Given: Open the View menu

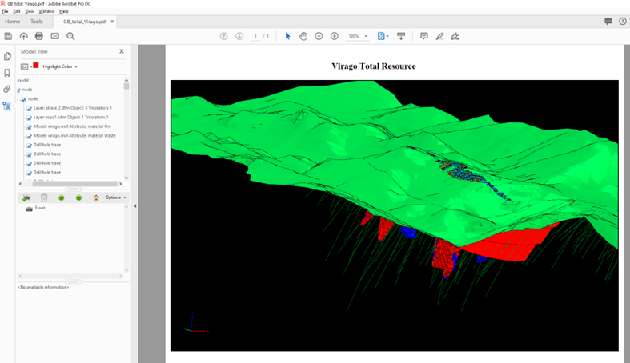Looking at the screenshot, I should (x=30, y=11).
